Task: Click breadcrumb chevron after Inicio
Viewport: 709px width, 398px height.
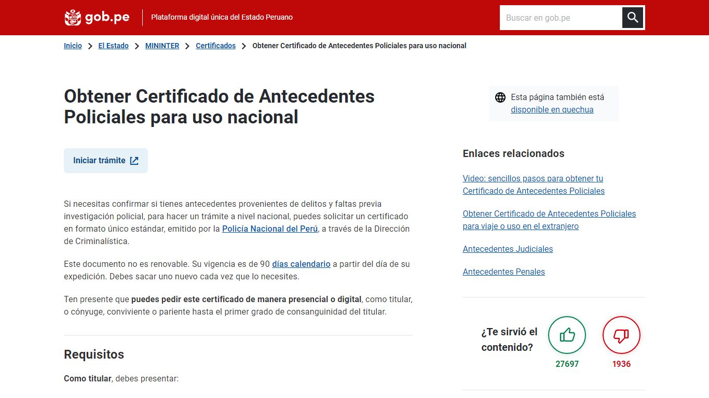Action: 90,46
